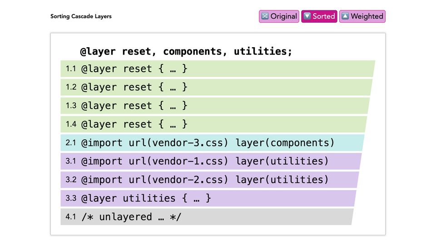Click the "Sorting Cascade Layers" title
The width and height of the screenshot is (436, 245).
[81, 16]
